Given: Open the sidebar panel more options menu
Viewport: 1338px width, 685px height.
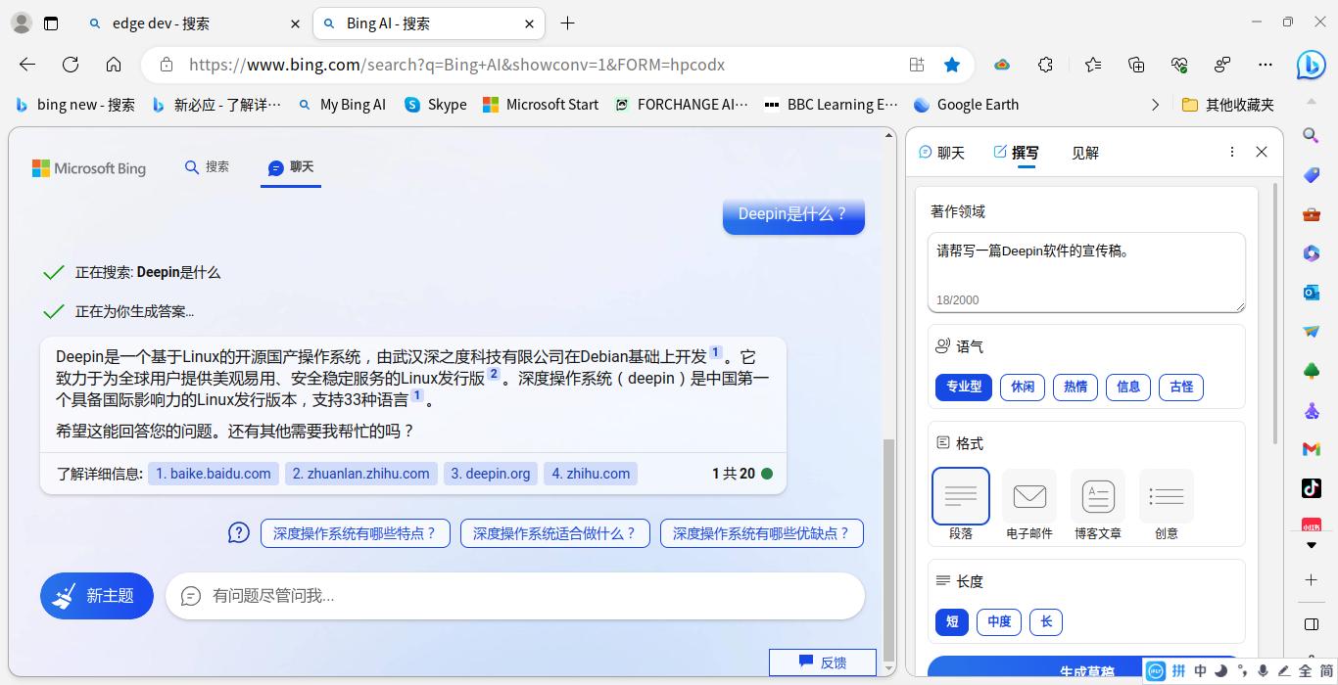Looking at the screenshot, I should click(1231, 152).
